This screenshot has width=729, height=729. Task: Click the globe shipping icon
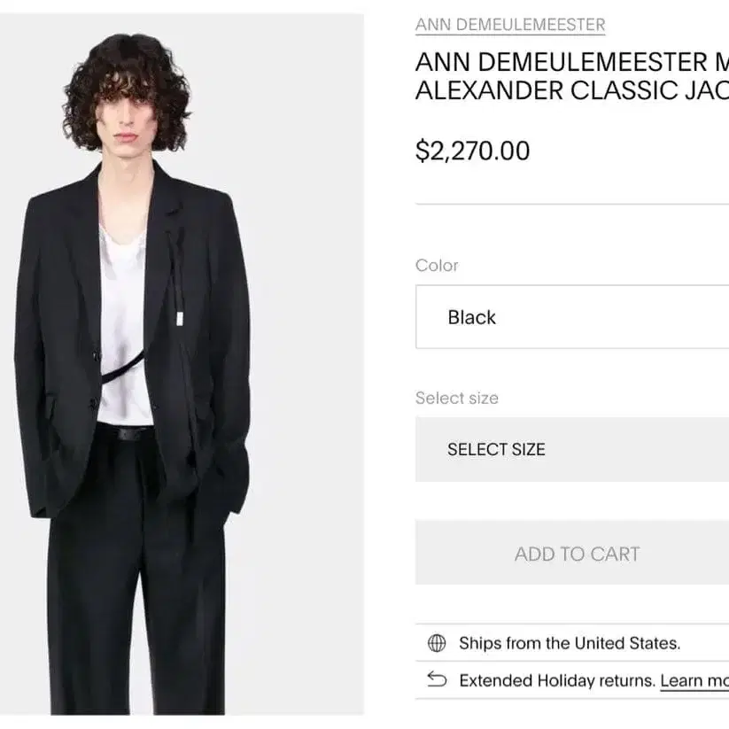tap(437, 643)
